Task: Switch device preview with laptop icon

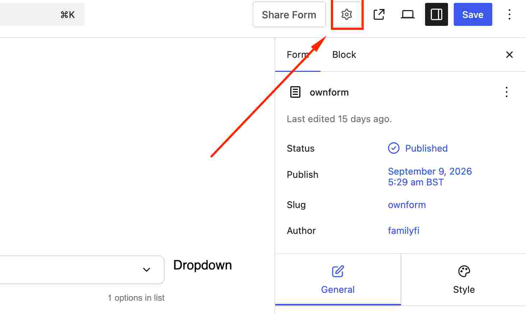Action: (408, 14)
